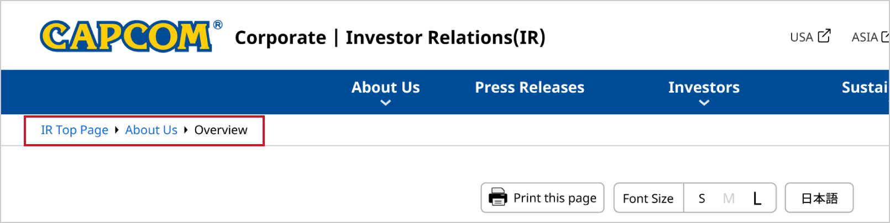Go to IR Top Page breadcrumb link
Viewport: 890px width, 223px height.
pyautogui.click(x=75, y=130)
